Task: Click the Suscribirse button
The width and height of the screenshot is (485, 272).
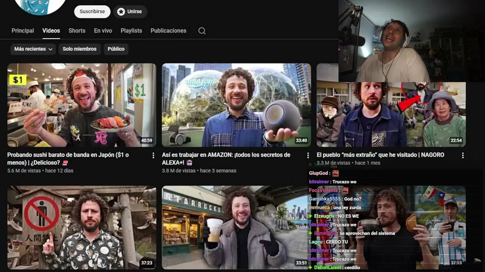Action: pos(92,12)
